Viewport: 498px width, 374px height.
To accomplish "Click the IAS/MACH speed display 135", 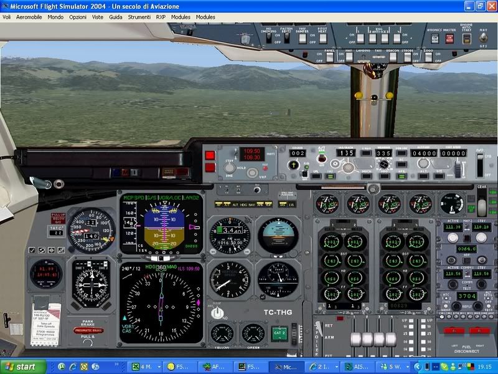I will pyautogui.click(x=345, y=153).
